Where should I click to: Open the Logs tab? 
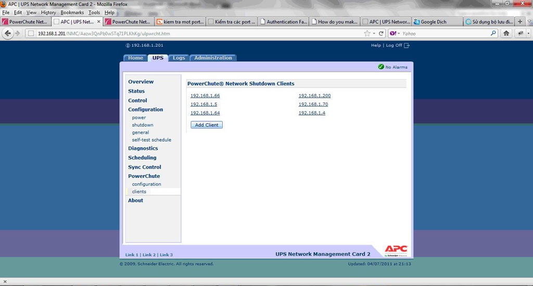pos(179,58)
